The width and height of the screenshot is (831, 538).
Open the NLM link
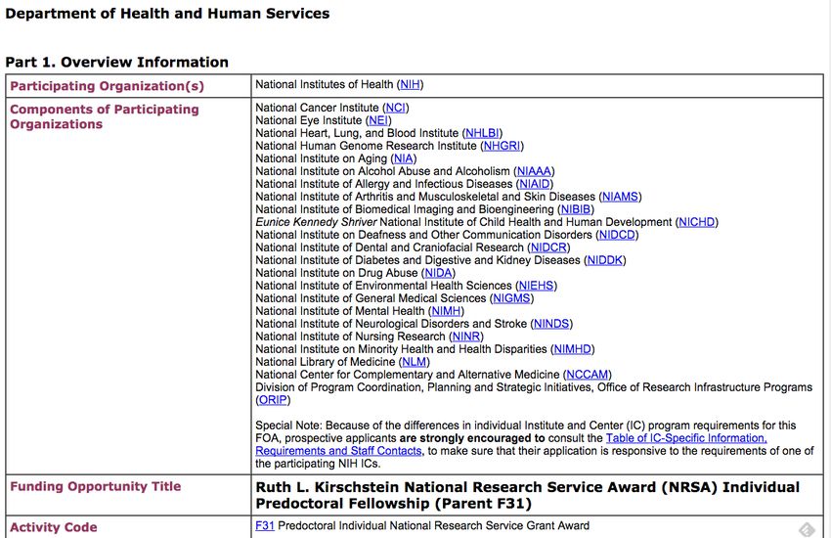coord(414,362)
